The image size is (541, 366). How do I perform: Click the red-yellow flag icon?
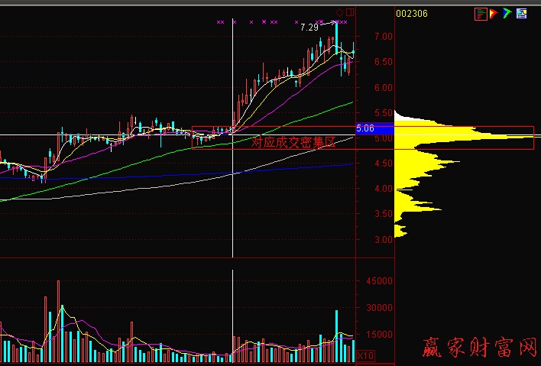pos(494,13)
